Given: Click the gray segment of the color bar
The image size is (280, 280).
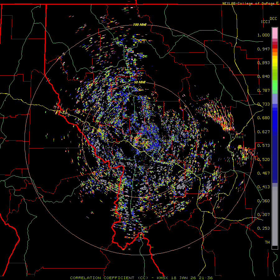Looking at the screenshot, I should pos(275,216).
